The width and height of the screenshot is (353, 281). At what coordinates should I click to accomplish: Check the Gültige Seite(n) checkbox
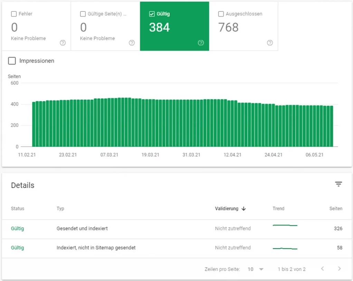click(x=83, y=14)
